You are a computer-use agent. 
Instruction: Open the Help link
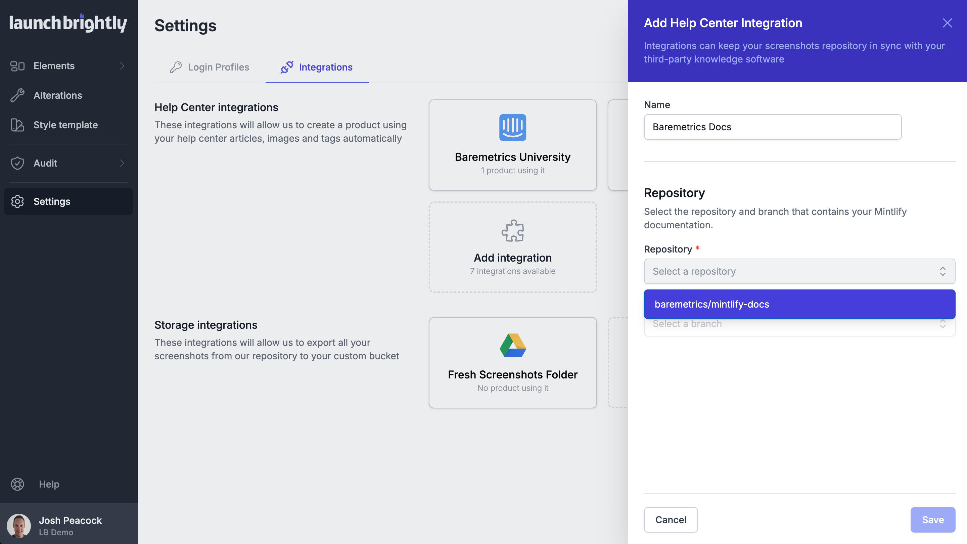click(49, 484)
